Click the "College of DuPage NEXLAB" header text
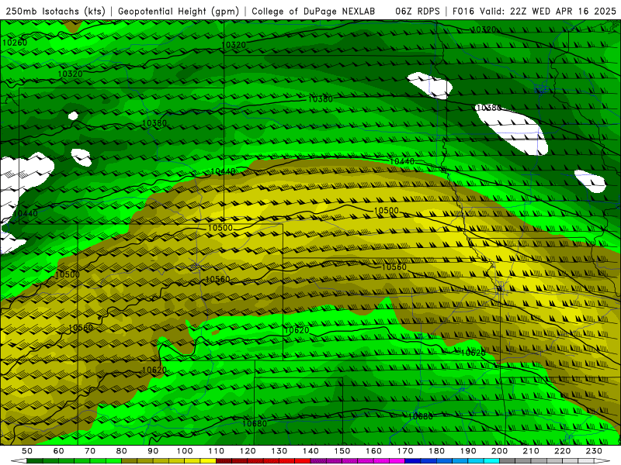The height and width of the screenshot is (465, 621). tap(313, 12)
